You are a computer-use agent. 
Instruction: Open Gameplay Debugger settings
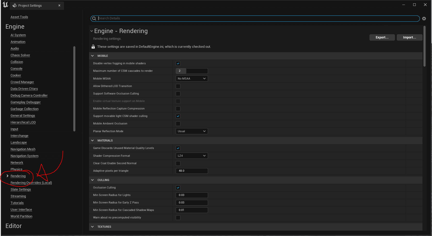(26, 102)
